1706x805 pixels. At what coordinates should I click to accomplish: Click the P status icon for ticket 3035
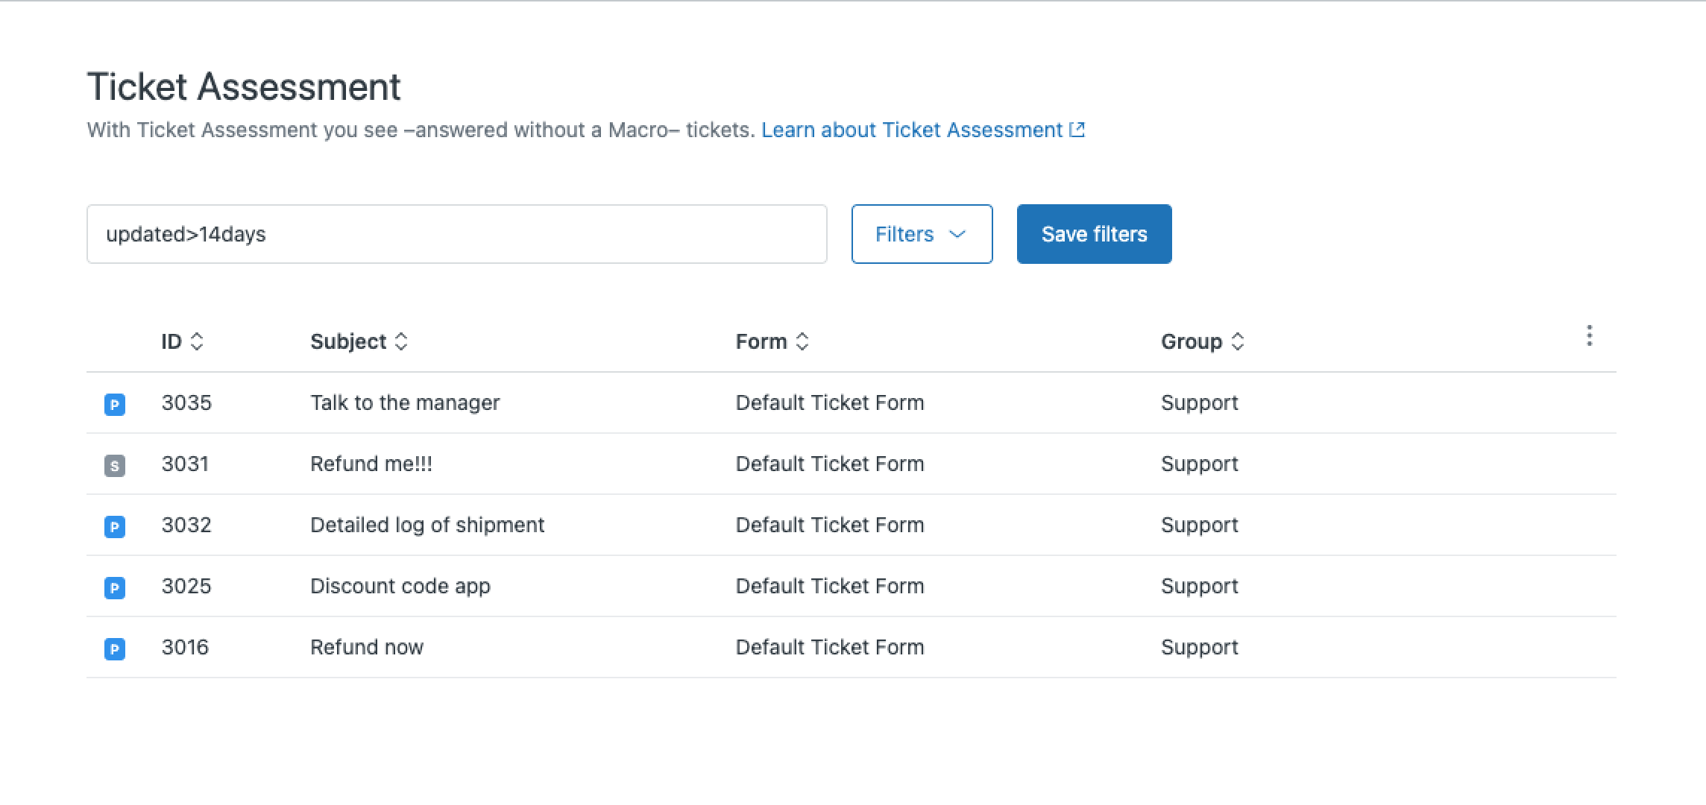114,404
